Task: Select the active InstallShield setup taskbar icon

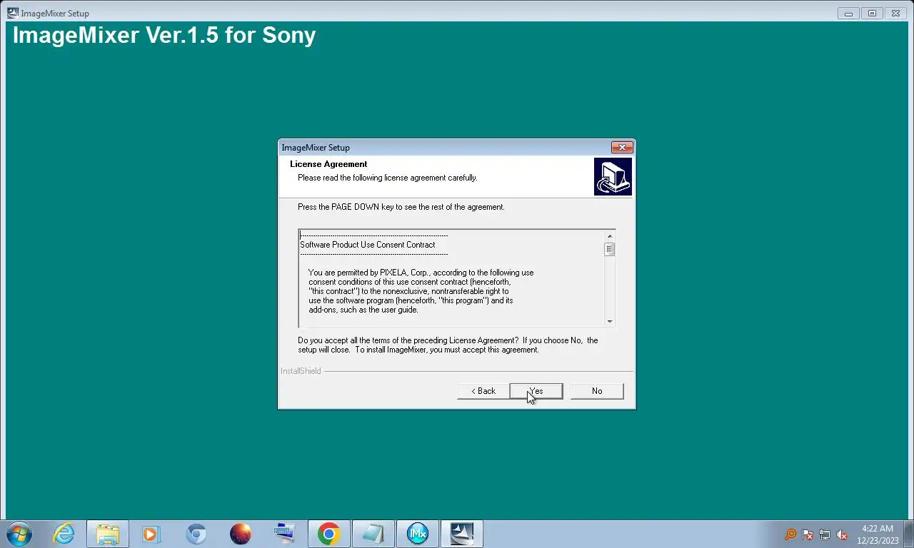Action: click(x=462, y=534)
